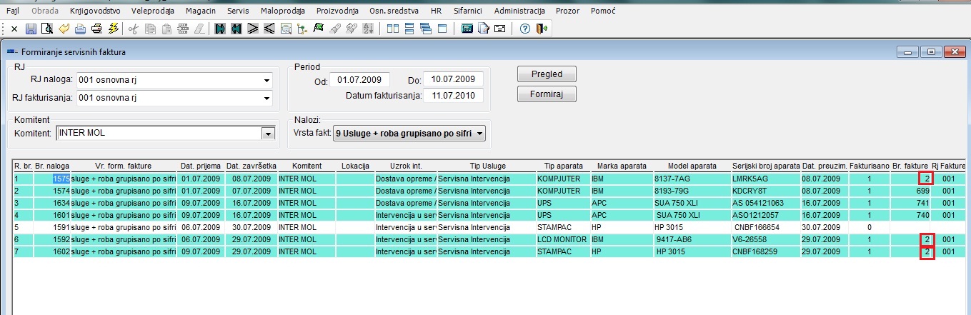The width and height of the screenshot is (971, 315).
Task: Open the Knjigovodstvo menu
Action: point(96,11)
